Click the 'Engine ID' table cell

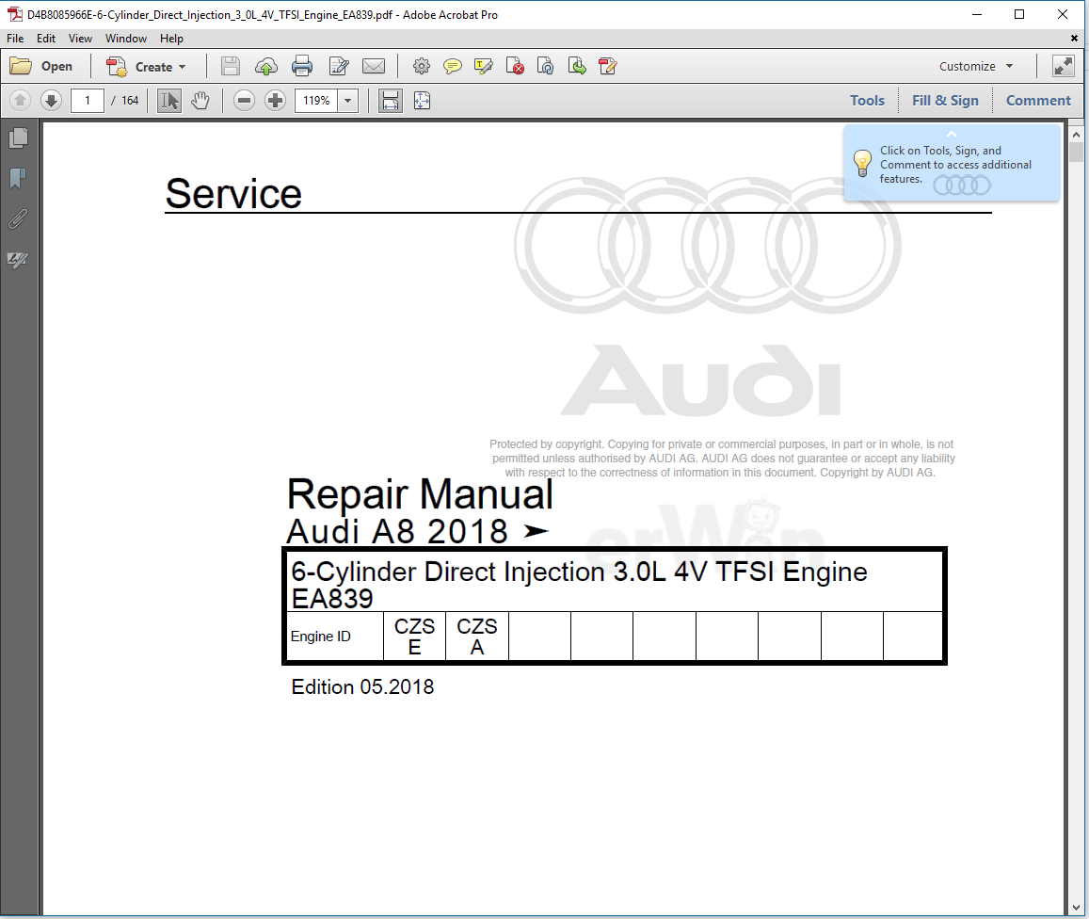(335, 637)
